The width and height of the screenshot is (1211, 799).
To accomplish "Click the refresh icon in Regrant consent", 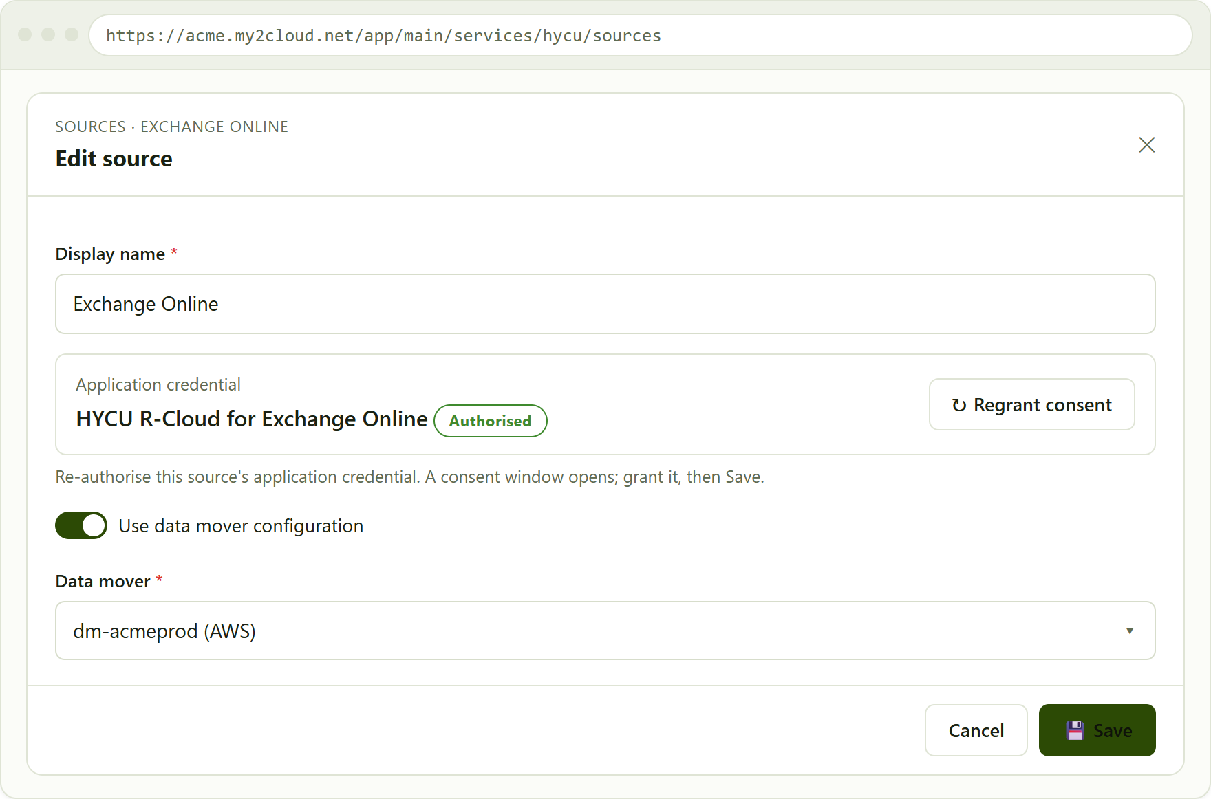I will click(959, 405).
